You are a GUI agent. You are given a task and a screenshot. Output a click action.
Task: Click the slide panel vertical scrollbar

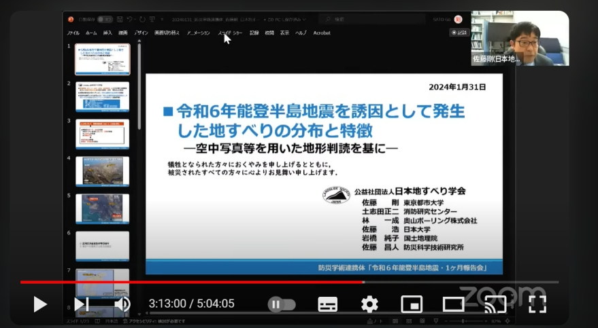139,87
